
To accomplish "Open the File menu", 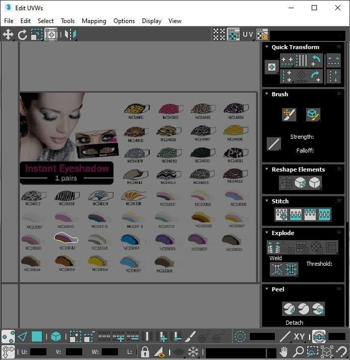I will [9, 21].
